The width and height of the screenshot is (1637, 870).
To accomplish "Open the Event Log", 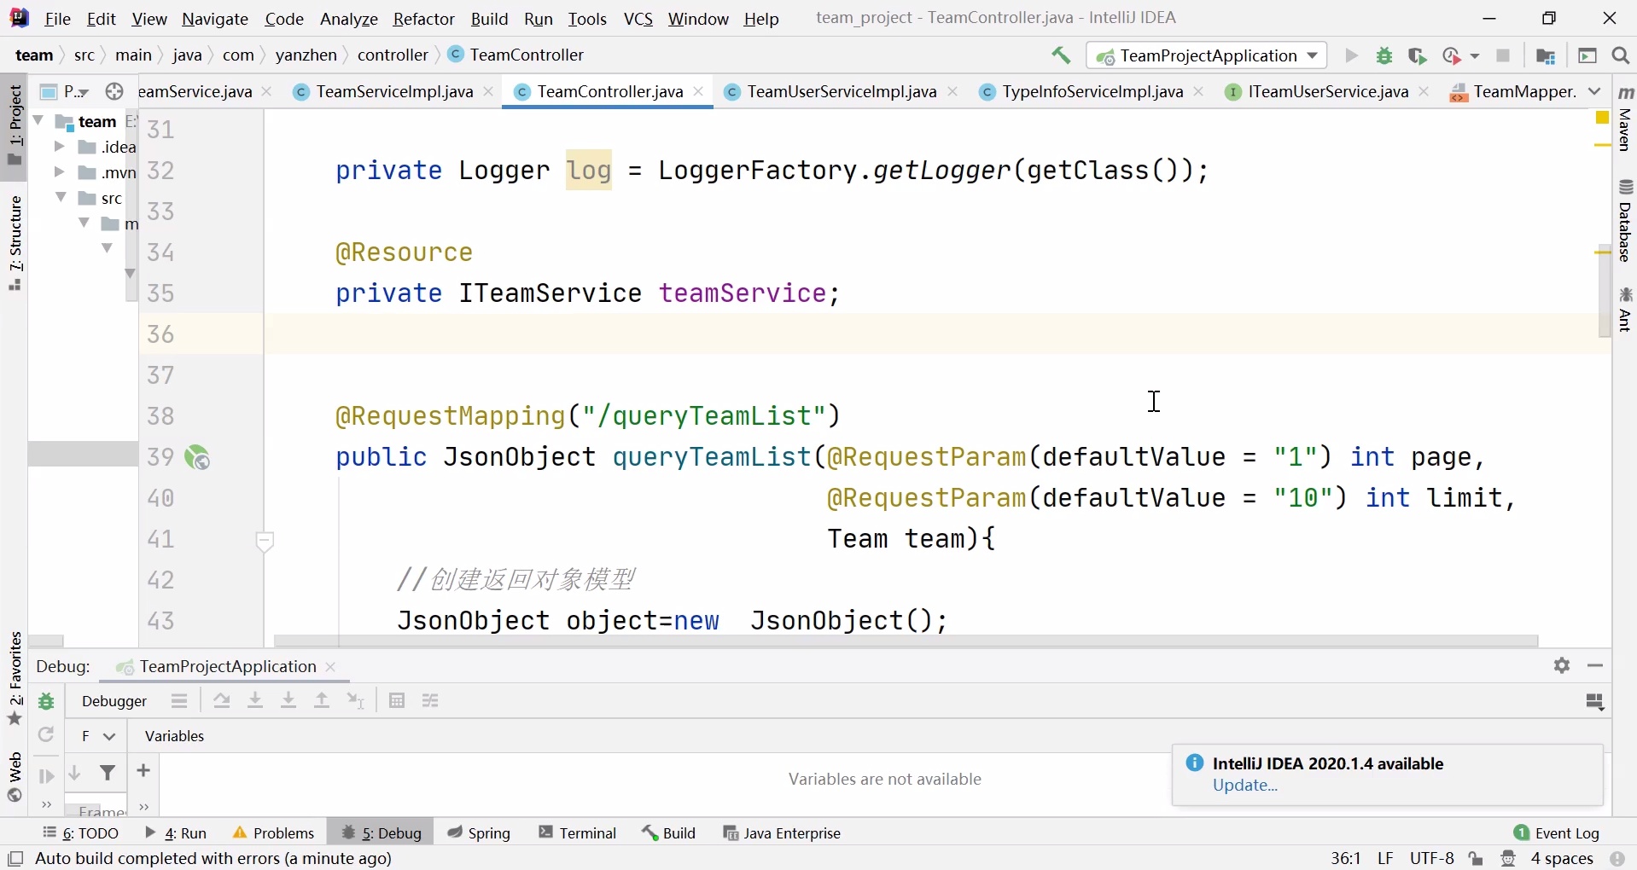I will [x=1567, y=833].
